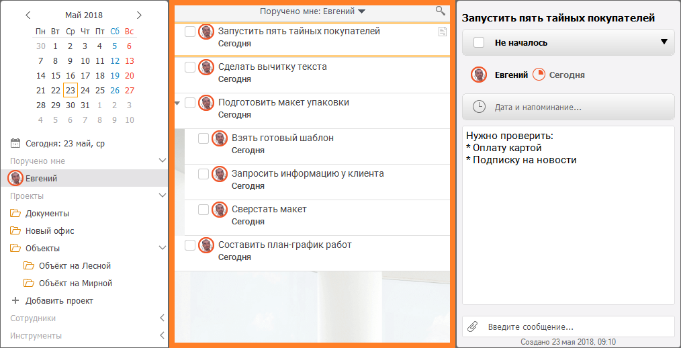Screen dimensions: 681x348
Task: Select May 23 in the calendar
Action: click(x=71, y=91)
